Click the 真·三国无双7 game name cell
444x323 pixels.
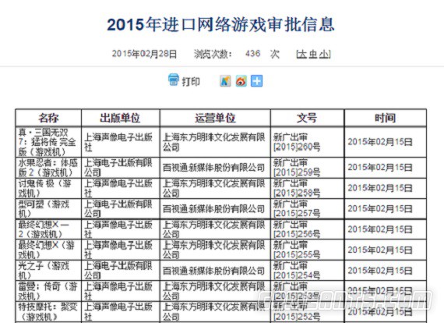[x=48, y=142]
